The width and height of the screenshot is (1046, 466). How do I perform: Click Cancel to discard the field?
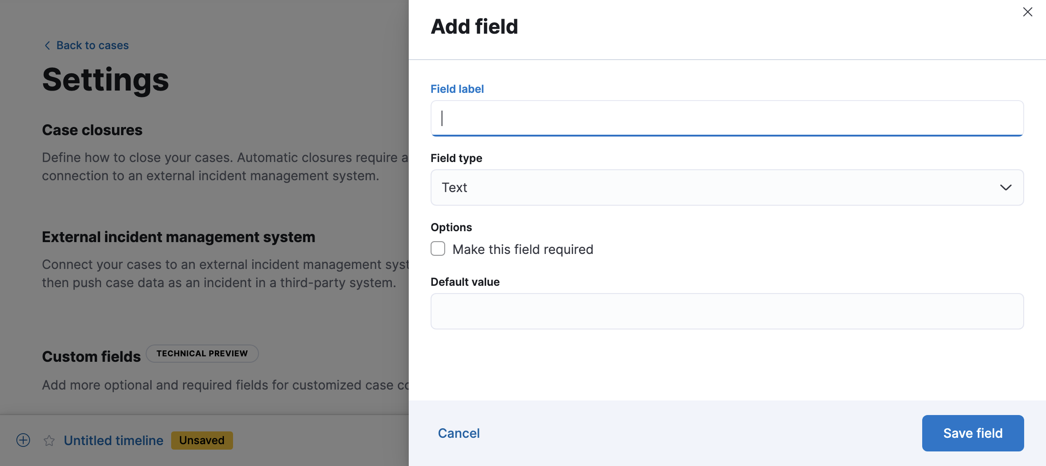(x=459, y=433)
